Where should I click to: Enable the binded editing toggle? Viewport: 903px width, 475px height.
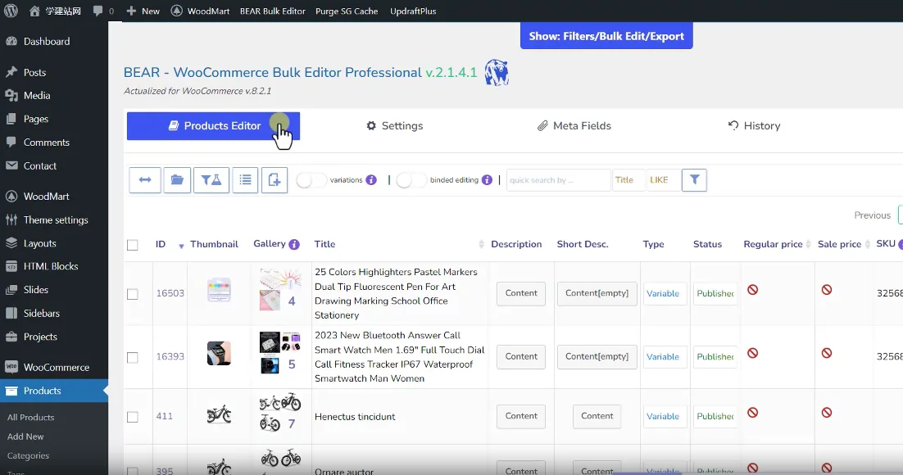411,179
